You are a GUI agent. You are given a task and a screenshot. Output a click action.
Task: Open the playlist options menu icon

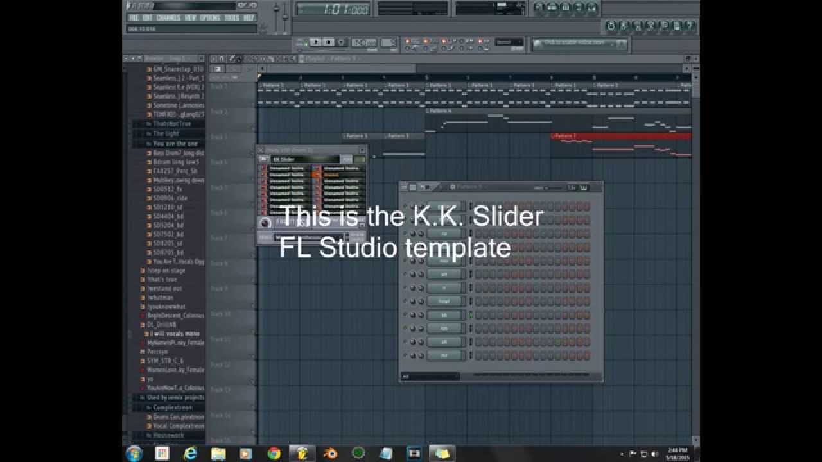(x=214, y=58)
